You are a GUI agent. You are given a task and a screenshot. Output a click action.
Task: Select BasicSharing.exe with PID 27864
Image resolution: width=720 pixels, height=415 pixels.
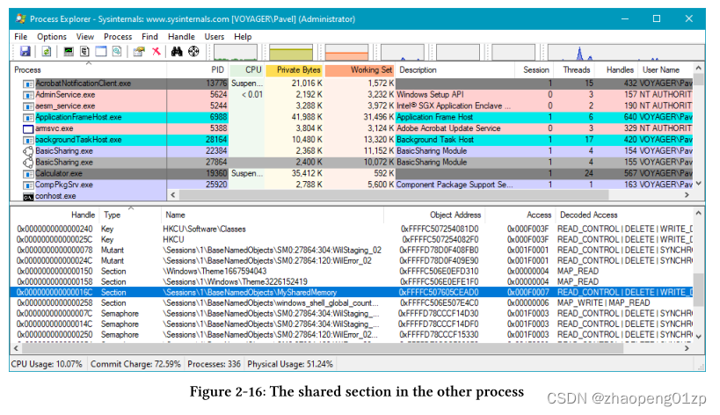pos(352,162)
